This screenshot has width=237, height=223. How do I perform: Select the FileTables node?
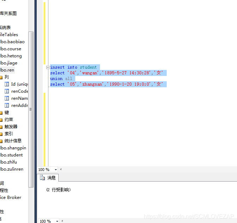point(9,35)
